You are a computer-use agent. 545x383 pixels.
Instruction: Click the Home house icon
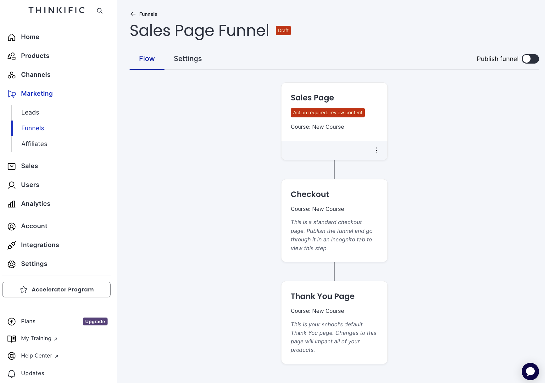pyautogui.click(x=12, y=37)
